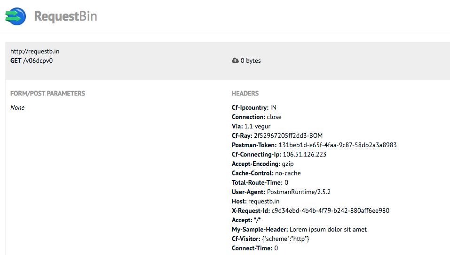Viewport: 450px width, 255px height.
Task: Select the Cf-Visitor scheme JSON value
Action: (x=285, y=239)
